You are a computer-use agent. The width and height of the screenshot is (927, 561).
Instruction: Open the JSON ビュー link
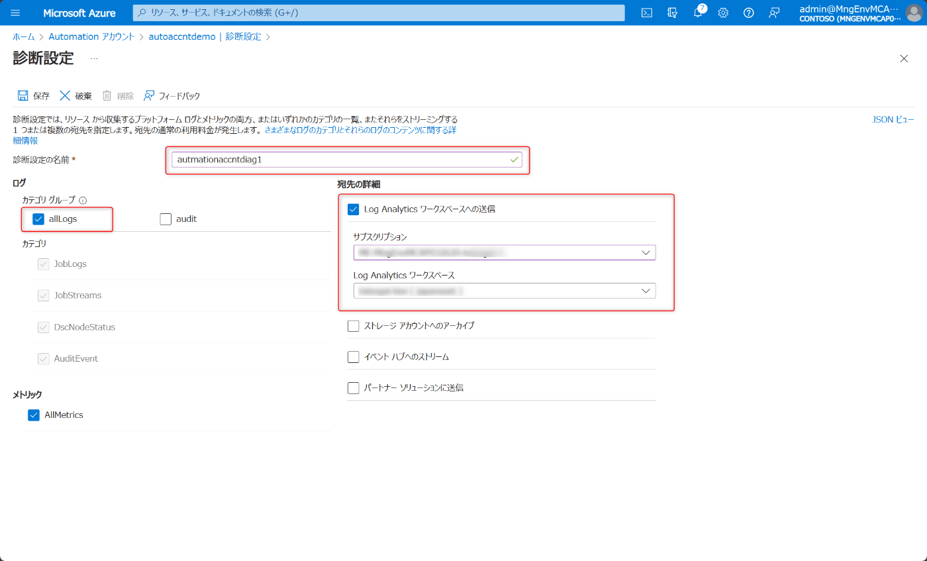pos(893,119)
